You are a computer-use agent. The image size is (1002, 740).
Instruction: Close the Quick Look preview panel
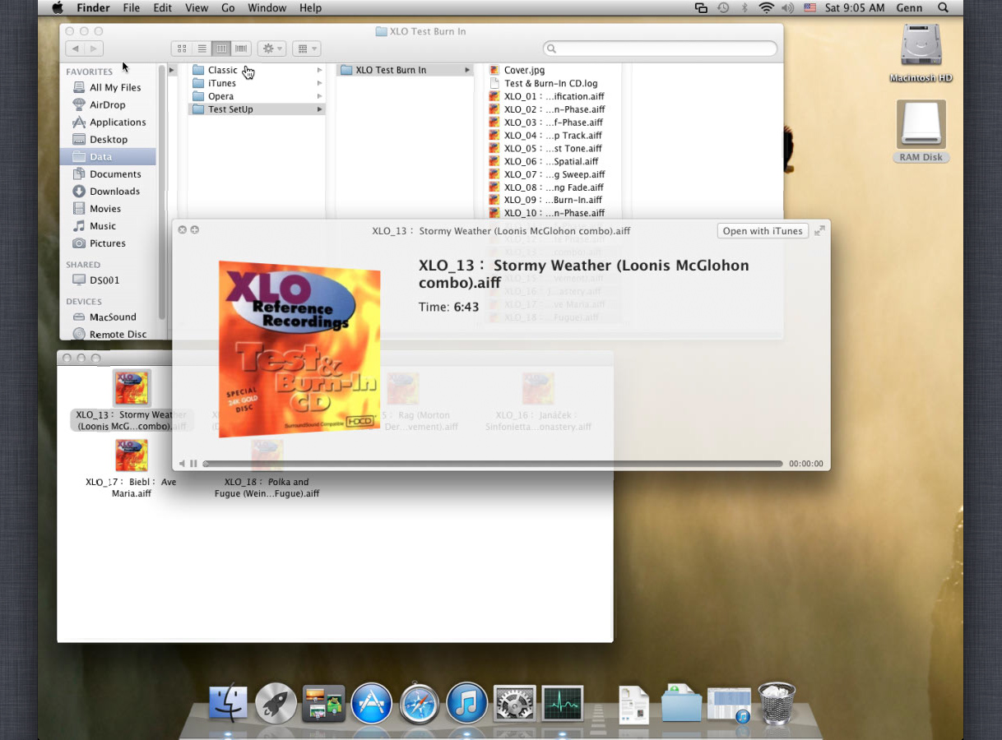coord(183,230)
